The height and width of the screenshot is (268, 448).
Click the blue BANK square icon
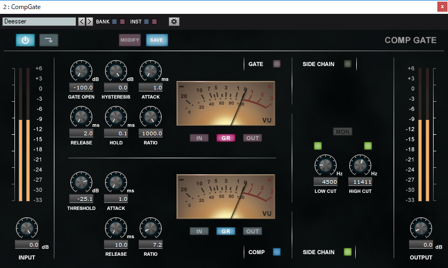(115, 22)
